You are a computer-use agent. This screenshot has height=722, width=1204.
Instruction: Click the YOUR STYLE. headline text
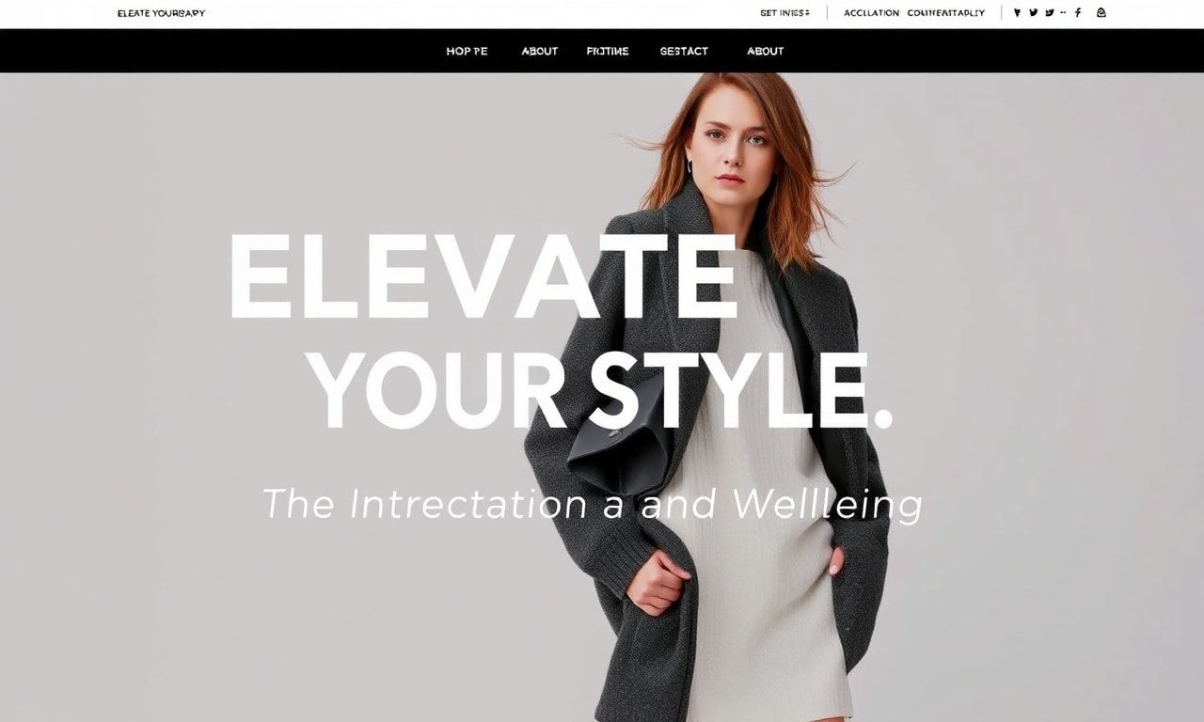pyautogui.click(x=600, y=389)
